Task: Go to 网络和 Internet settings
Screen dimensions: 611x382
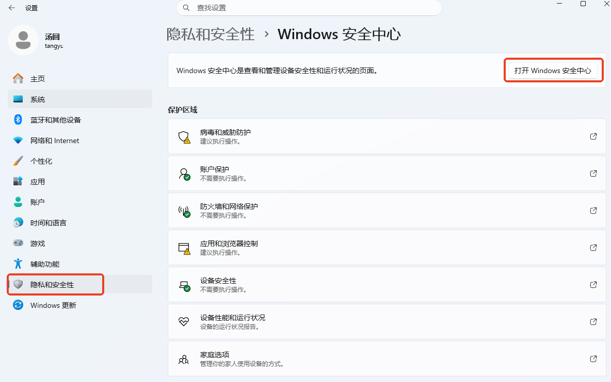Action: coord(80,140)
